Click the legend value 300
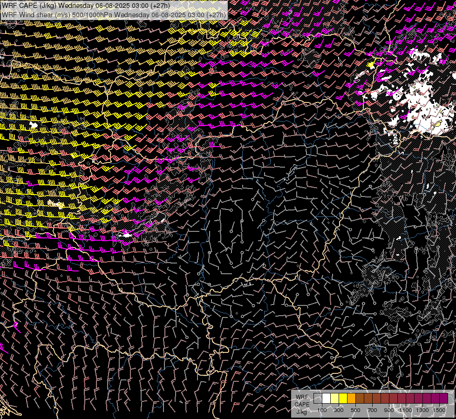Image resolution: width=456 pixels, height=419 pixels. tap(339, 410)
